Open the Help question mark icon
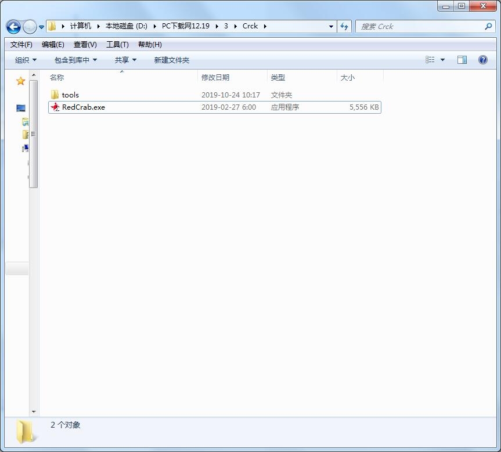501x452 pixels. pos(482,60)
